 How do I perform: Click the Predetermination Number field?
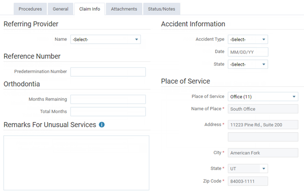[x=108, y=72]
